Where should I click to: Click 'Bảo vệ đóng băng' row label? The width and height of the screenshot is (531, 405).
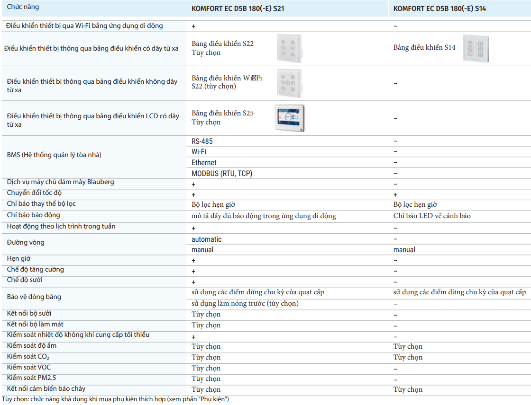coord(34,297)
